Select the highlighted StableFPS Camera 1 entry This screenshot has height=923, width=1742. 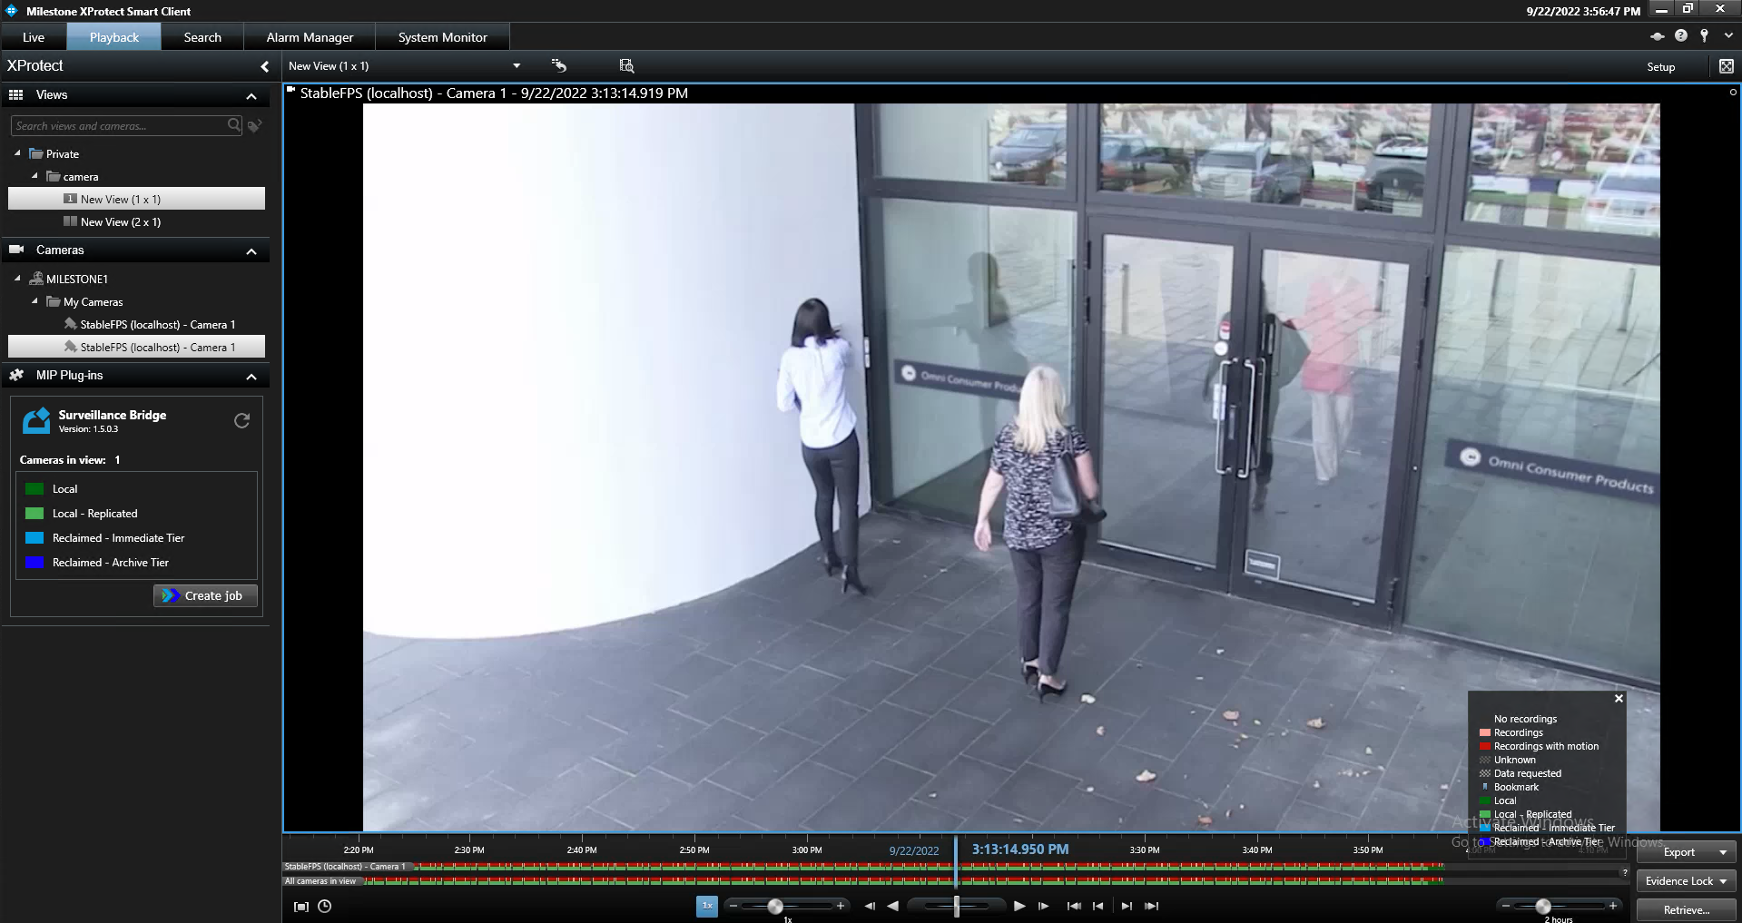tap(136, 347)
